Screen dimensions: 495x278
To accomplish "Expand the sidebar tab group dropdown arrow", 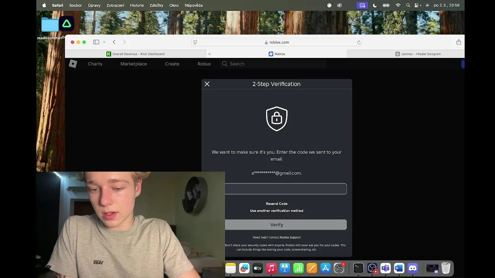I will point(104,42).
